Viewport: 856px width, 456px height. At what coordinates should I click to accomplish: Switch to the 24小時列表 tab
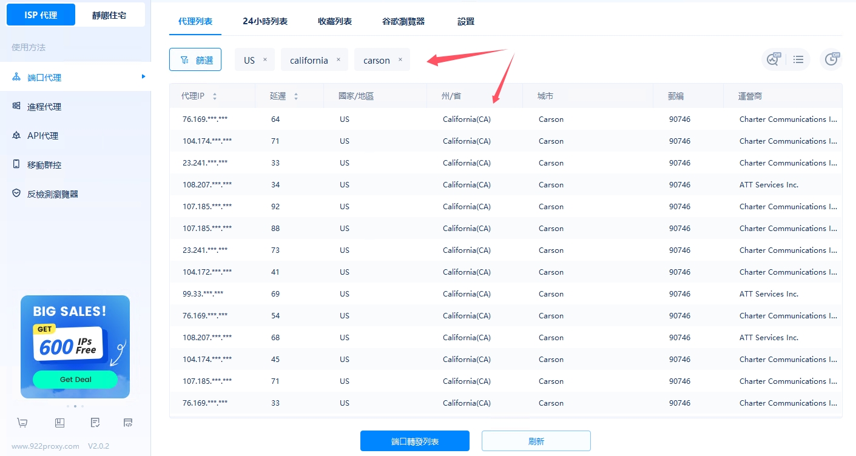pos(265,21)
